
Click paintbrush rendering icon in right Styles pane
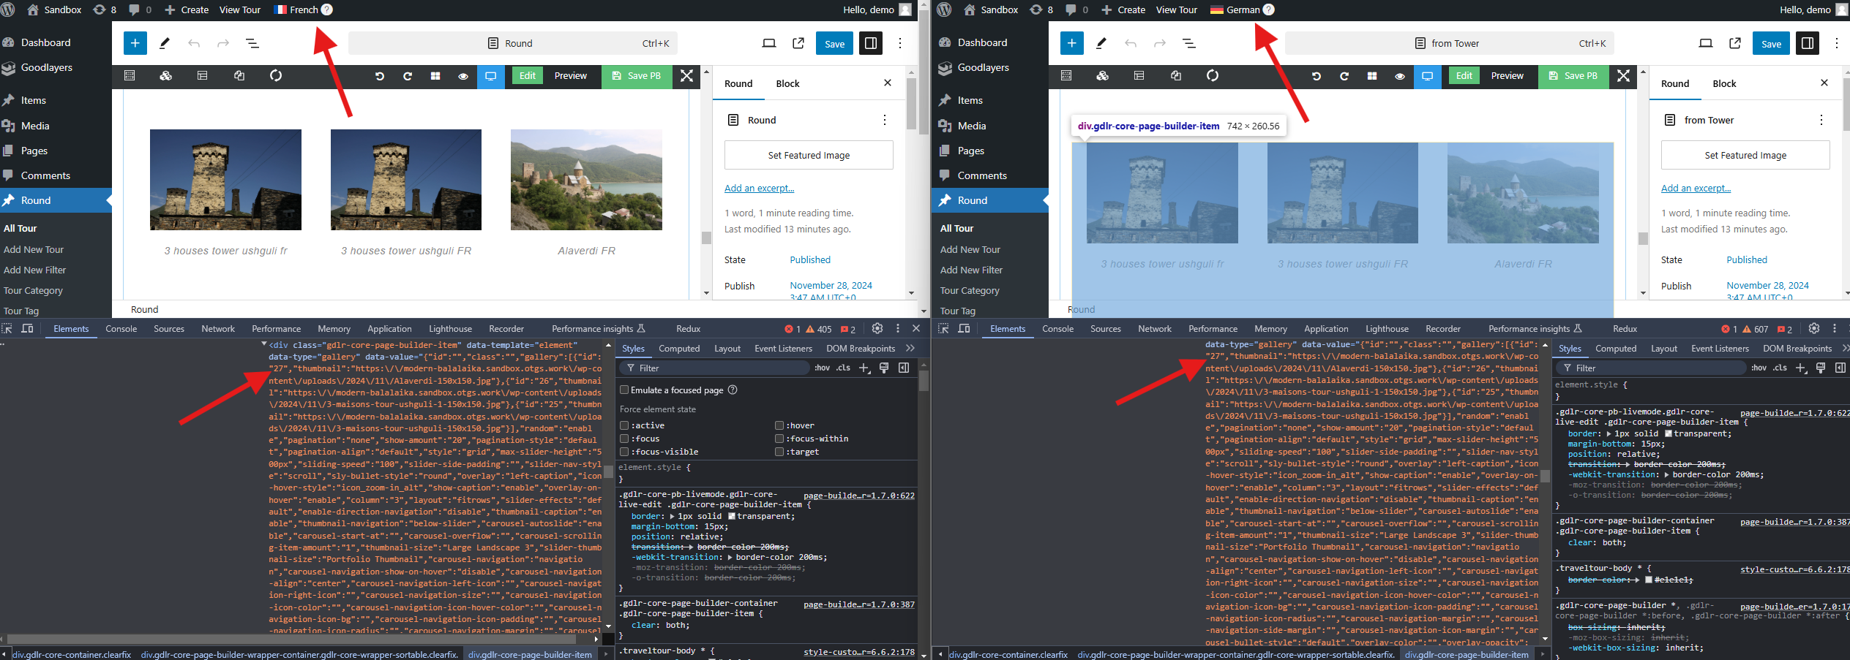point(1821,368)
